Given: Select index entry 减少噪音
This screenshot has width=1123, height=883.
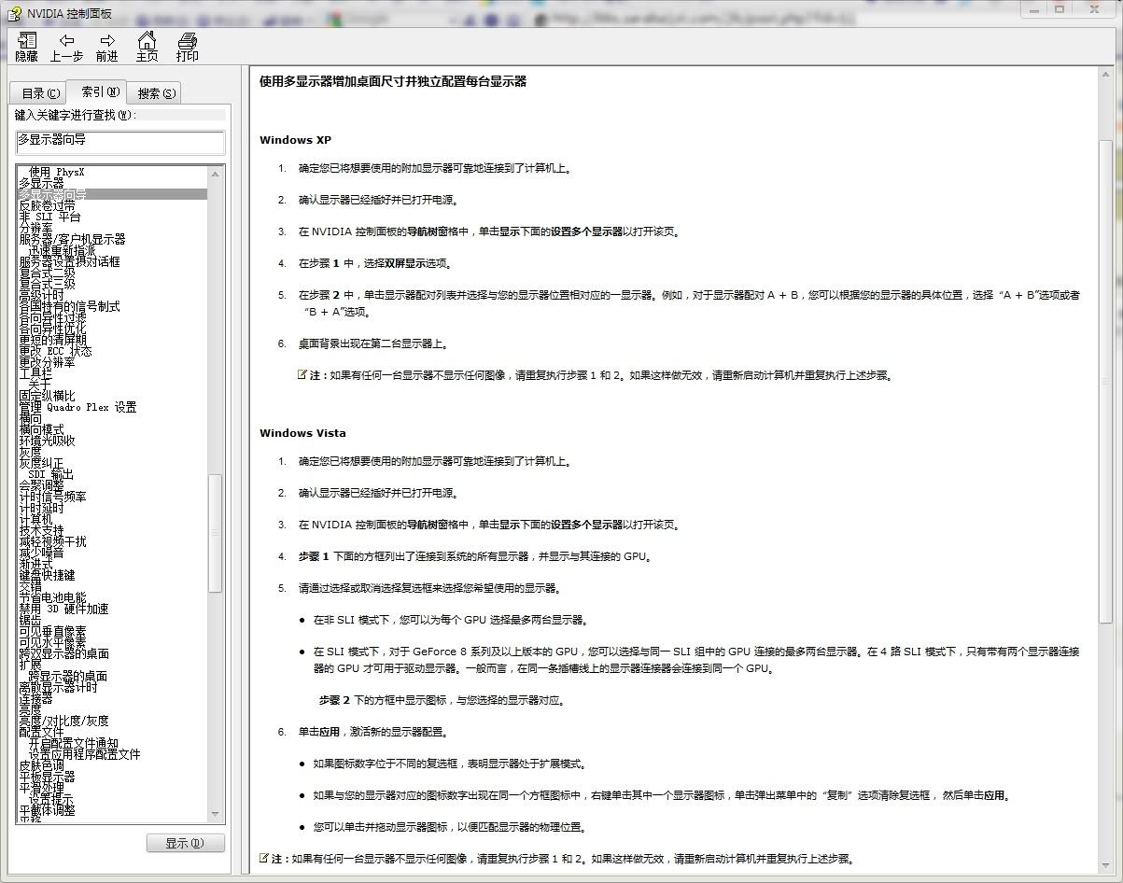Looking at the screenshot, I should coord(41,554).
